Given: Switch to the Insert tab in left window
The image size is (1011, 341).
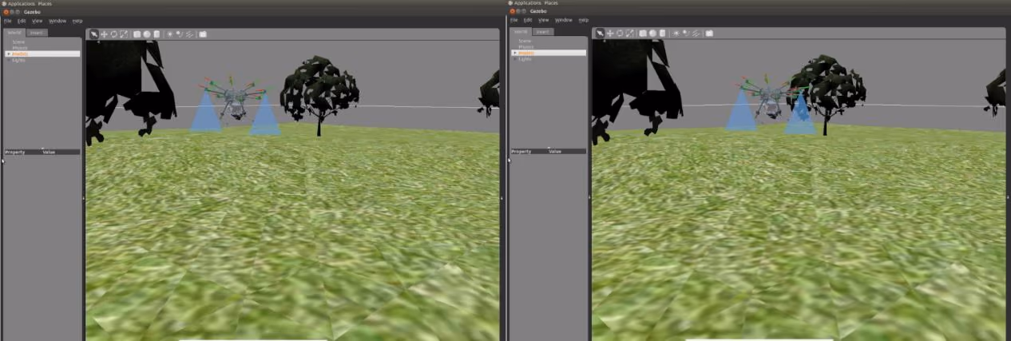Looking at the screenshot, I should 37,33.
